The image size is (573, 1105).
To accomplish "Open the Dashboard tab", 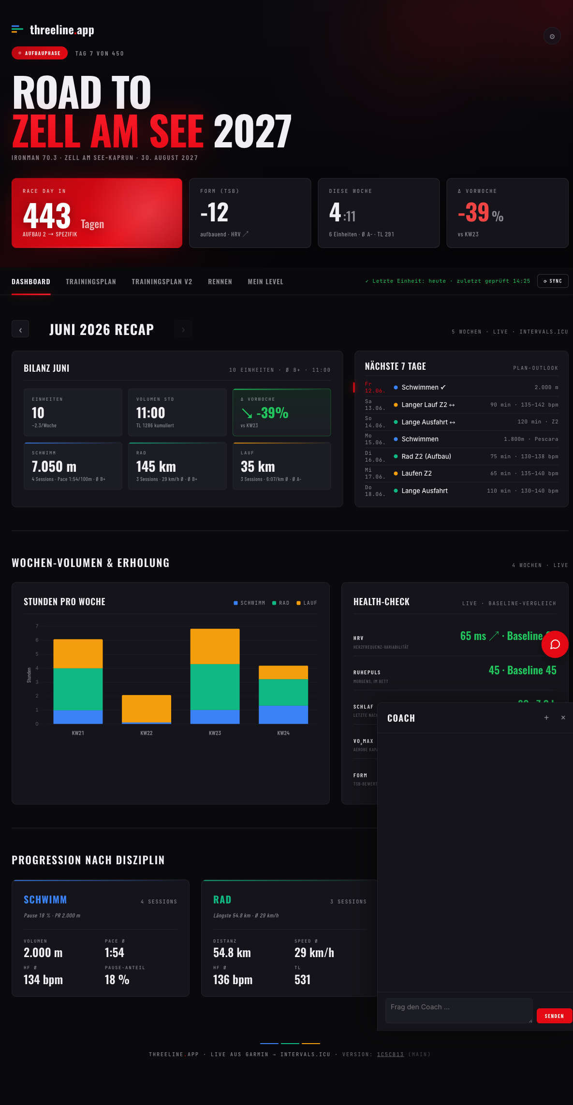I will point(31,281).
